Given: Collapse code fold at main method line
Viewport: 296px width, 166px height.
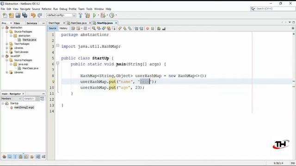Looking at the screenshot, I should click(58, 63).
